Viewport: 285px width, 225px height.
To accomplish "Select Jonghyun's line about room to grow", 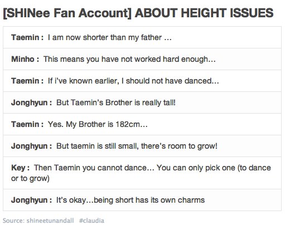I will pyautogui.click(x=142, y=146).
